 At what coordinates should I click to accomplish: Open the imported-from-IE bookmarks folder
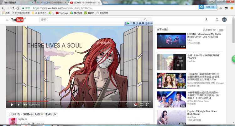tap(39, 13)
